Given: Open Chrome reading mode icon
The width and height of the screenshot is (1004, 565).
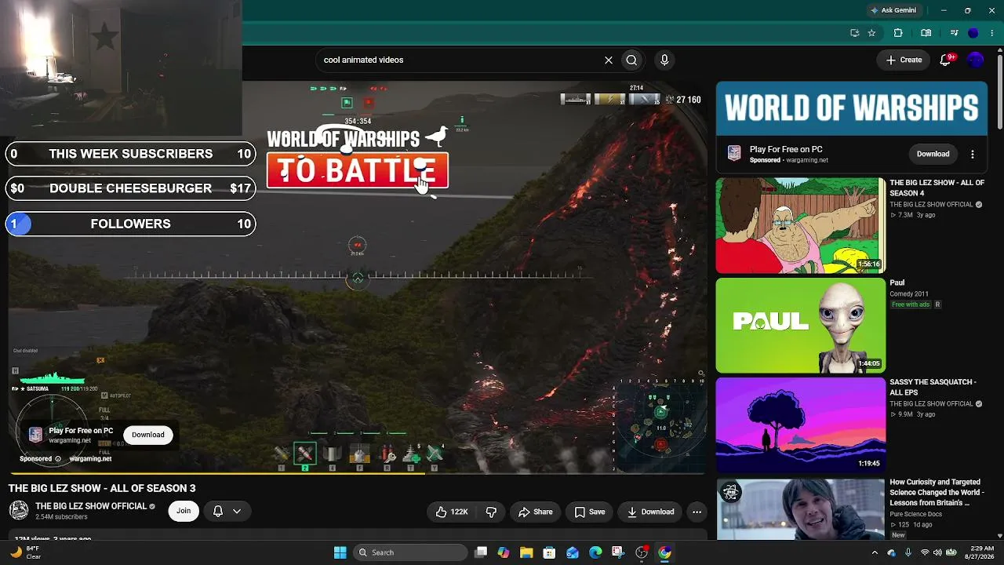Looking at the screenshot, I should (x=926, y=33).
